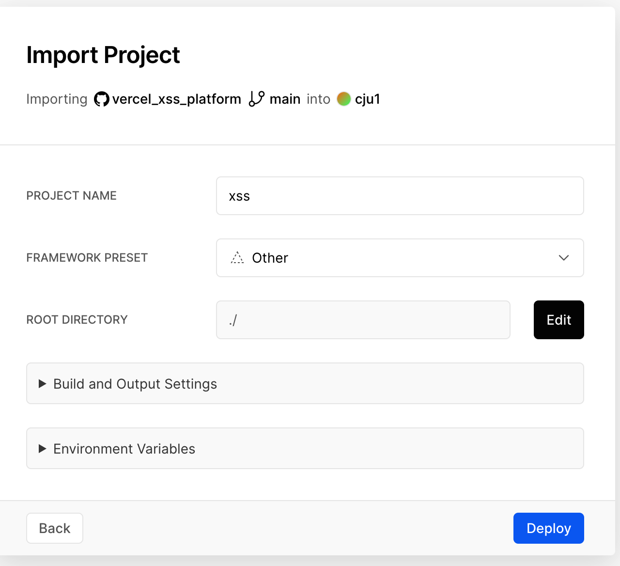Viewport: 620px width, 566px height.
Task: Expand Environment Variables section
Action: (305, 448)
